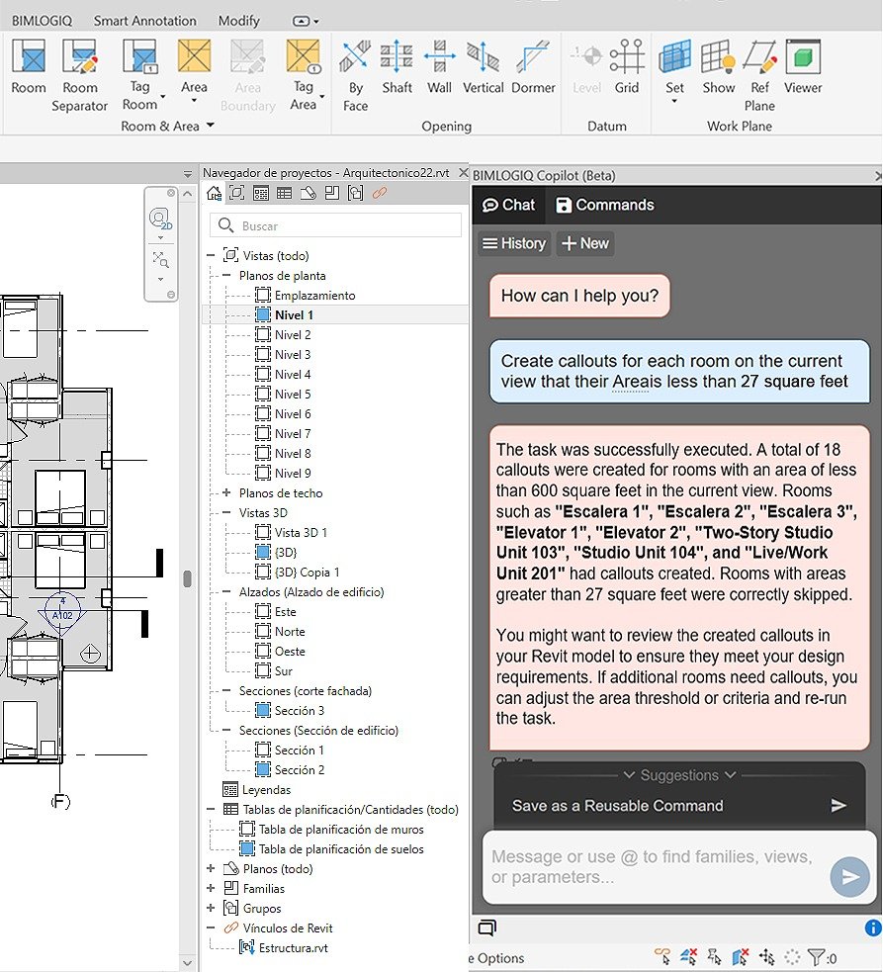
Task: Open the Smart Annotation ribbon tab
Action: coord(144,21)
